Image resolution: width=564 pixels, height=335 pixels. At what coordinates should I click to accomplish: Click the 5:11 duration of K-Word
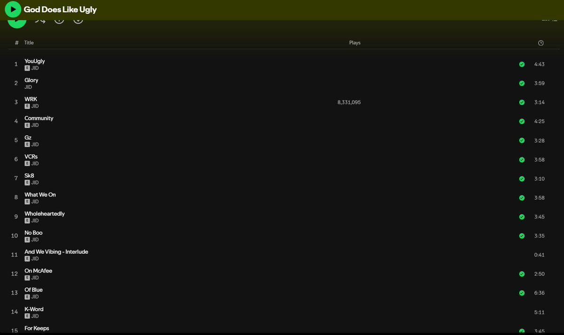click(x=540, y=312)
